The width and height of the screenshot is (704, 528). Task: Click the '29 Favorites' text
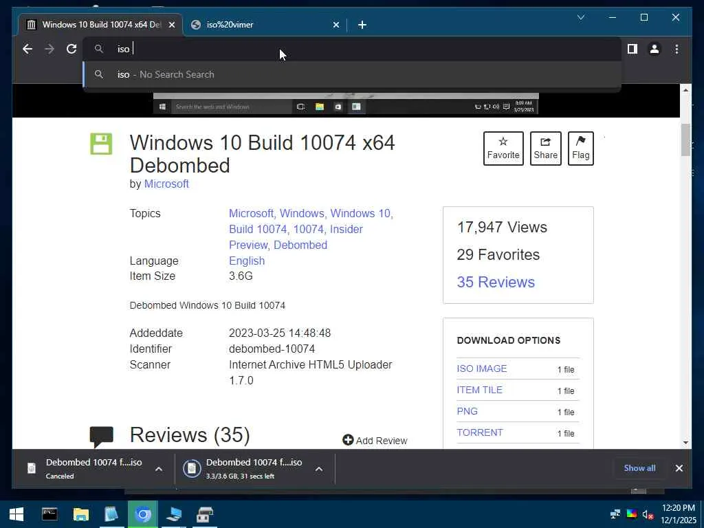498,254
